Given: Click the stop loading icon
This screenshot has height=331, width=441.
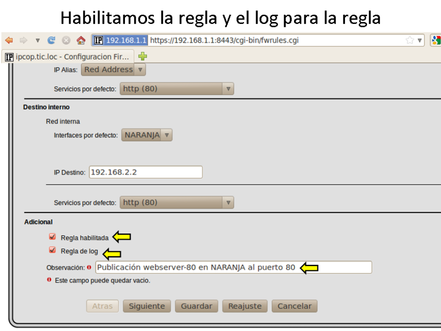Looking at the screenshot, I should point(66,40).
